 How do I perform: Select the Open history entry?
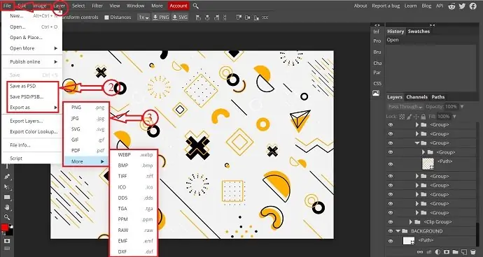click(393, 40)
